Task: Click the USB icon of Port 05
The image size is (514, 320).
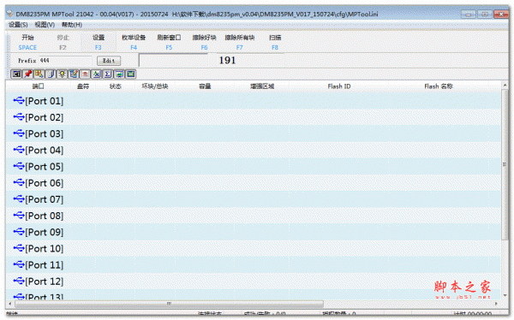Action: pos(19,166)
